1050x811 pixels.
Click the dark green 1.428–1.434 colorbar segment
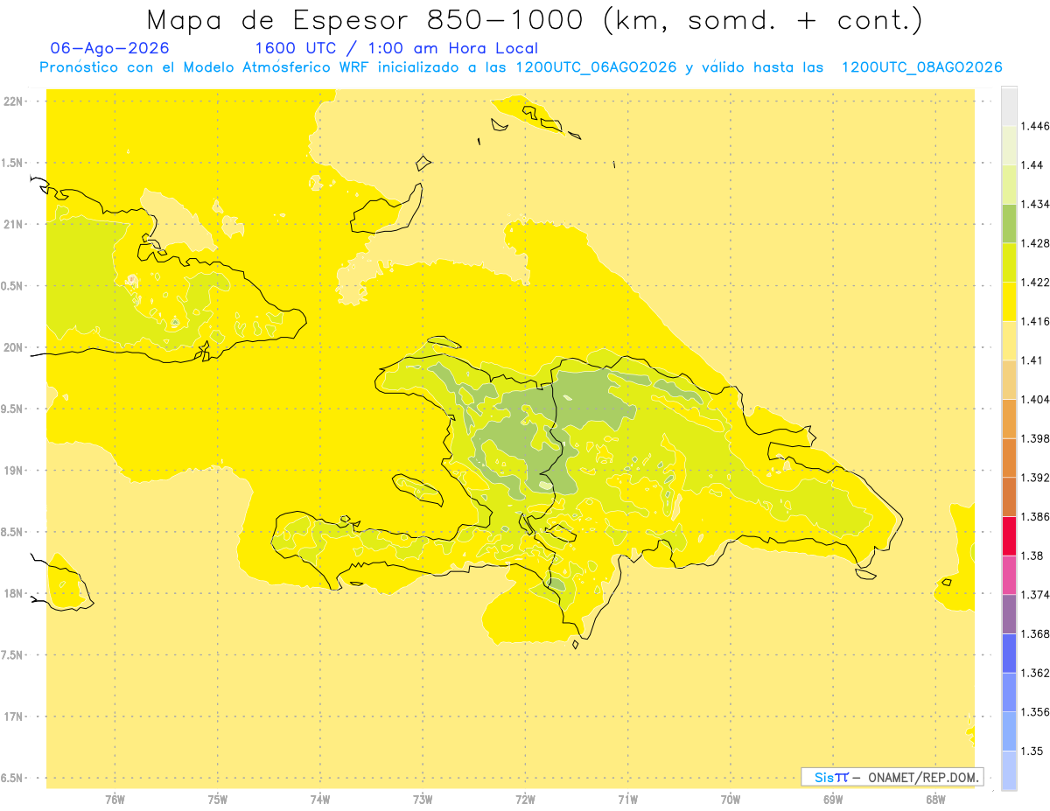(1009, 224)
